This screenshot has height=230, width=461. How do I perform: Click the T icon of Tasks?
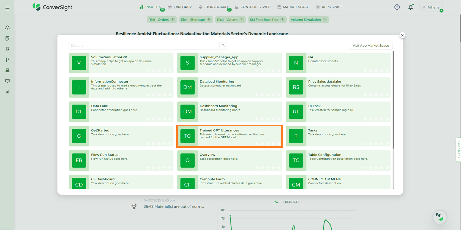296,136
